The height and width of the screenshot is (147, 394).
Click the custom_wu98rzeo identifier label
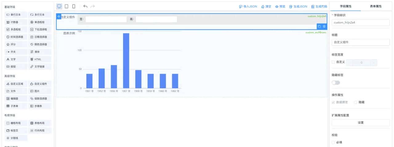point(316,32)
